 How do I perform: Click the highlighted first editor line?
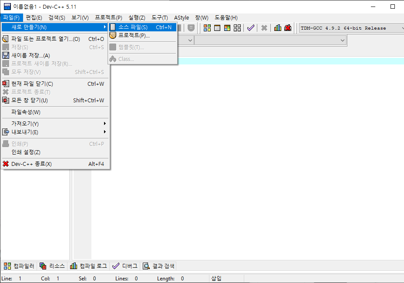point(291,61)
